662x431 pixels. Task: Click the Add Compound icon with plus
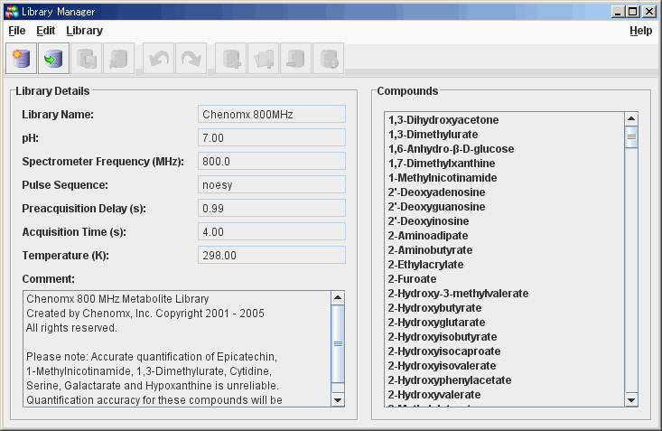tap(231, 59)
